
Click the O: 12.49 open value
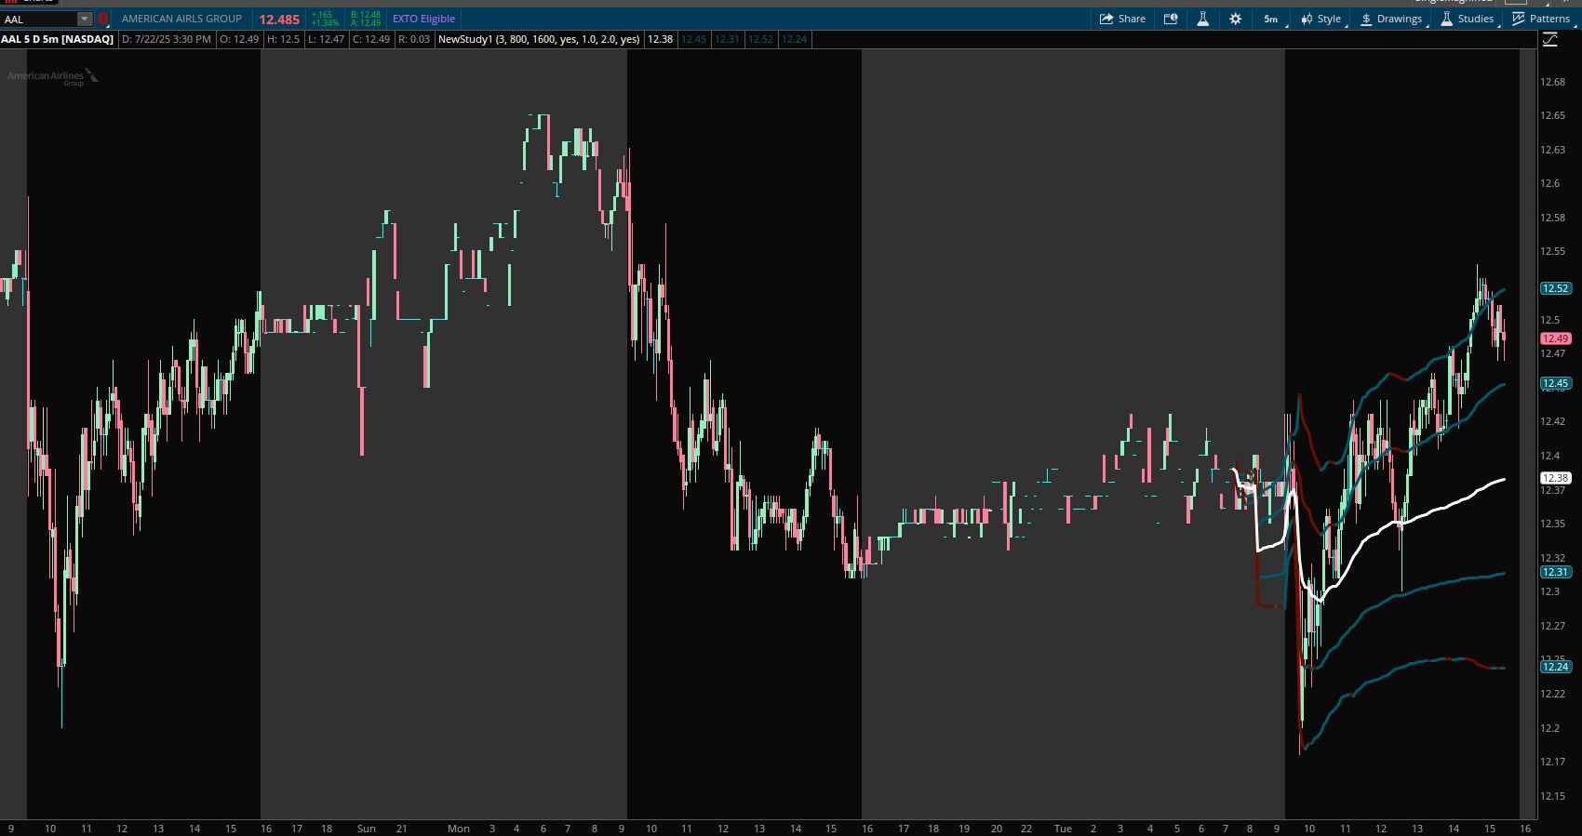[x=239, y=39]
